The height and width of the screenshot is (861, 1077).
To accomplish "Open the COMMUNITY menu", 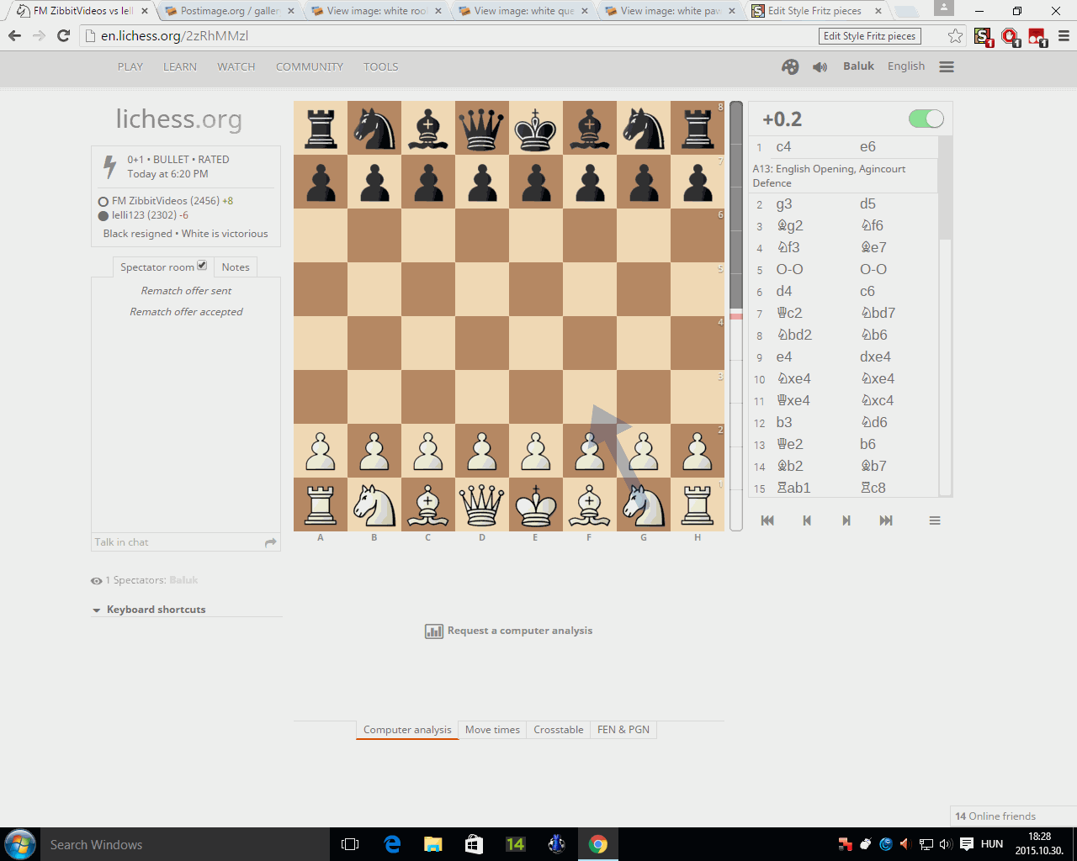I will coord(310,67).
